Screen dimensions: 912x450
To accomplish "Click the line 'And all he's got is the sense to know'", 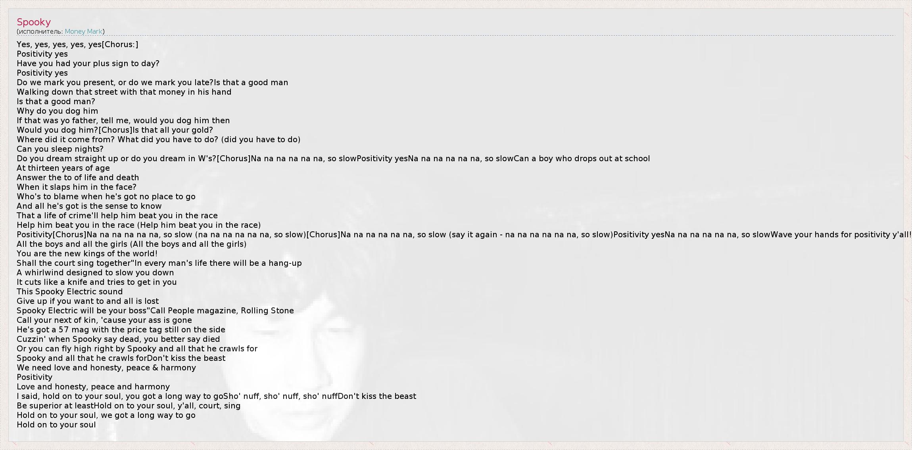I will (x=89, y=206).
